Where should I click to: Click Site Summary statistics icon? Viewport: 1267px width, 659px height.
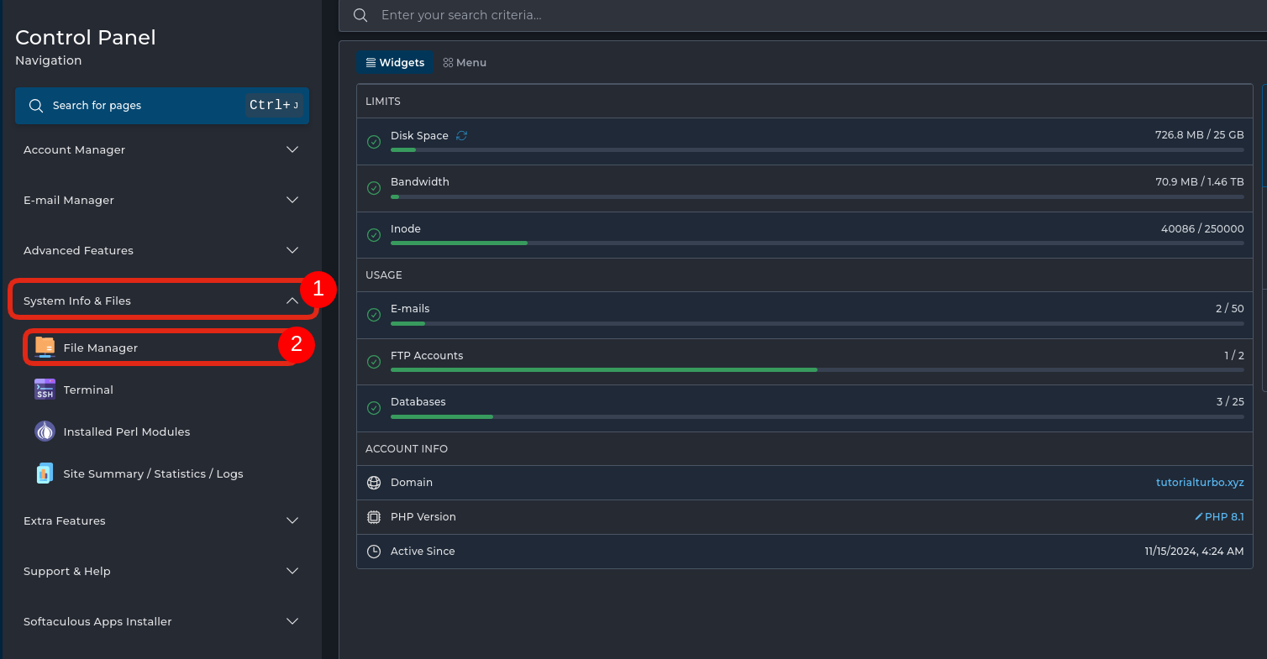[45, 473]
